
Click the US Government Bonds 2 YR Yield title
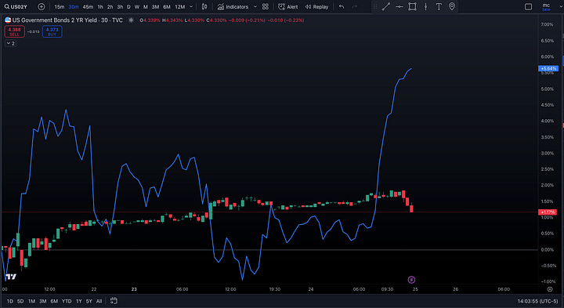[x=56, y=20]
